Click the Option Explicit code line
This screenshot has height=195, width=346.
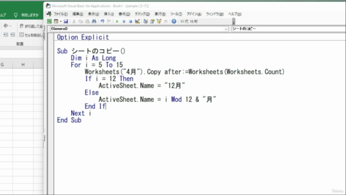coord(83,37)
